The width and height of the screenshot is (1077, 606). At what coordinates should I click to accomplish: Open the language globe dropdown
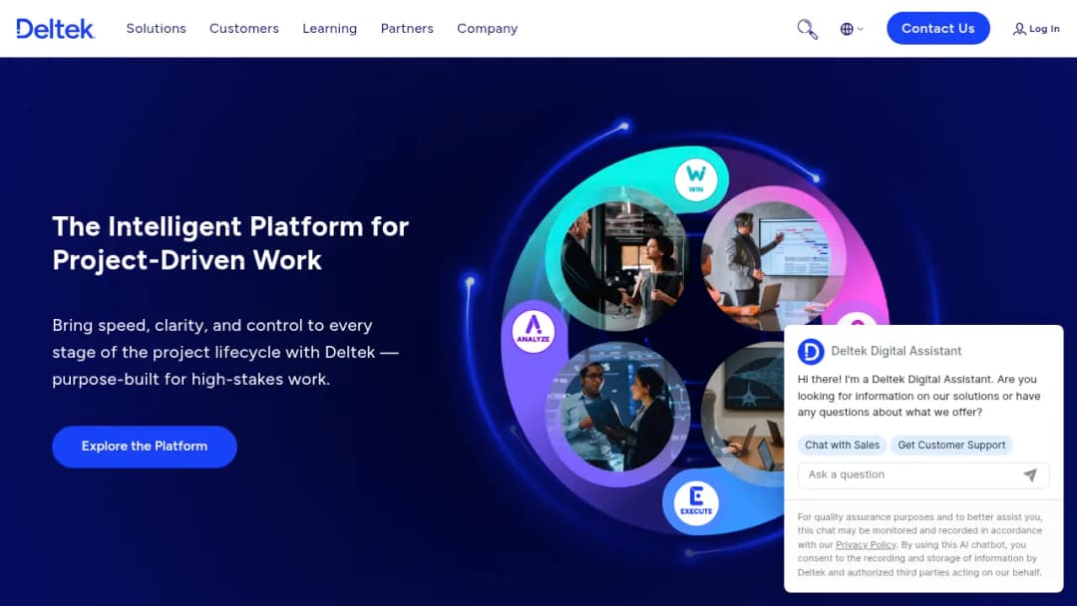click(x=852, y=29)
